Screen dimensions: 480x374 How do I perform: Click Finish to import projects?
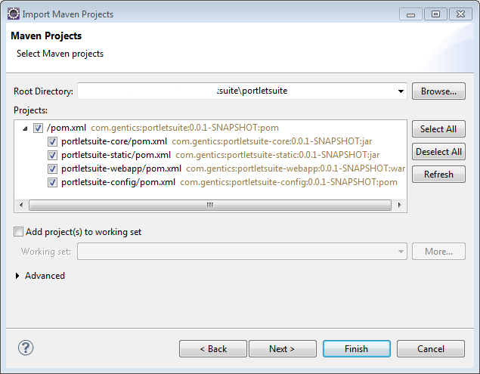point(357,348)
